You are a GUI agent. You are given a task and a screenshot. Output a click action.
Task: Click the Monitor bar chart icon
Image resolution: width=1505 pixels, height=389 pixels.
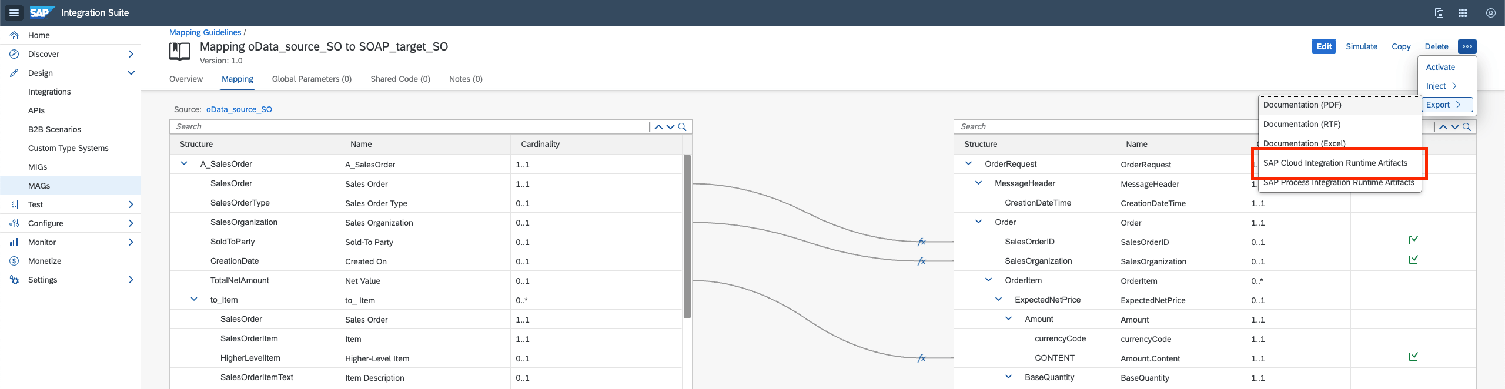(14, 242)
